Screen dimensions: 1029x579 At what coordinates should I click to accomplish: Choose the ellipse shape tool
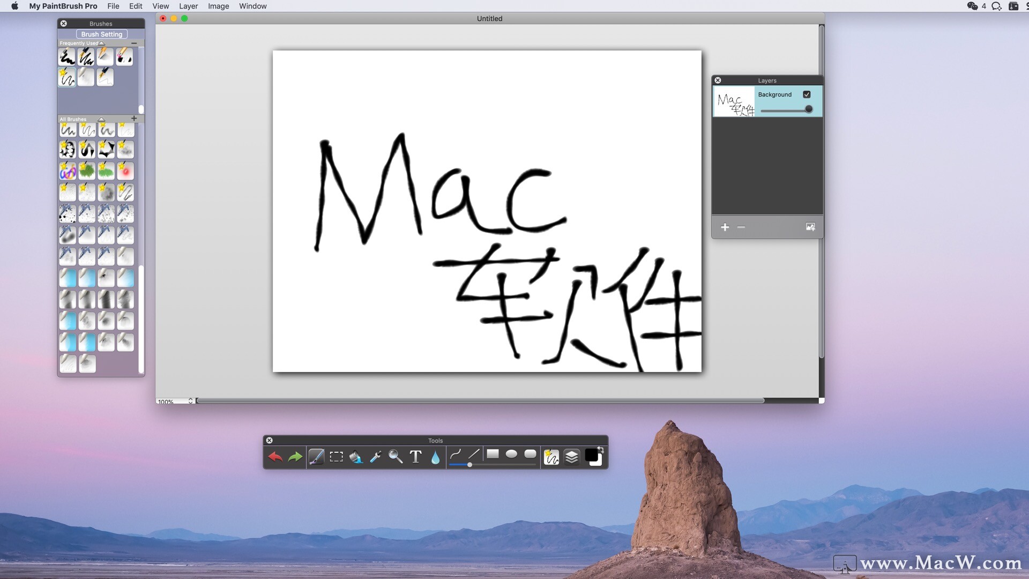point(511,454)
